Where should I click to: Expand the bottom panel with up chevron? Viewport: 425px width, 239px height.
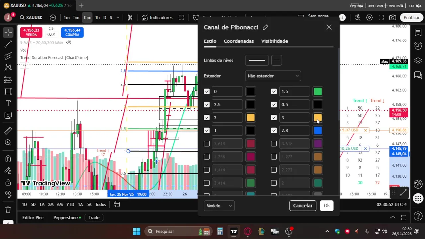[x=393, y=218]
